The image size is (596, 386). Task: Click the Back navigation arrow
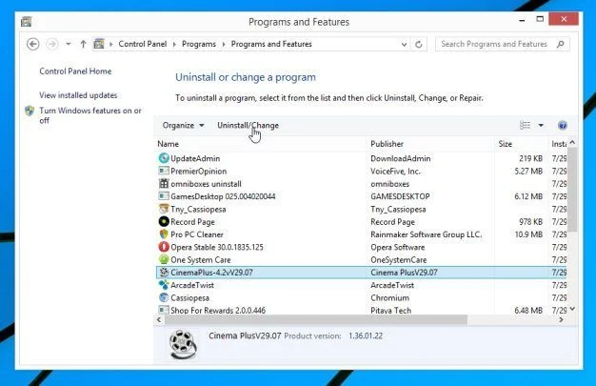point(33,44)
